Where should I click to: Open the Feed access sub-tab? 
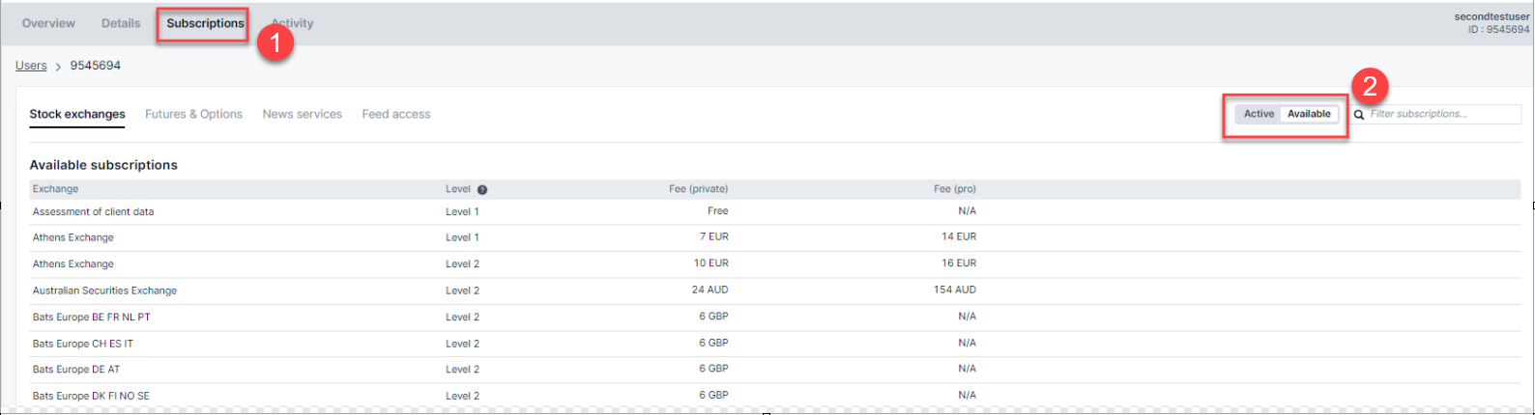(396, 114)
